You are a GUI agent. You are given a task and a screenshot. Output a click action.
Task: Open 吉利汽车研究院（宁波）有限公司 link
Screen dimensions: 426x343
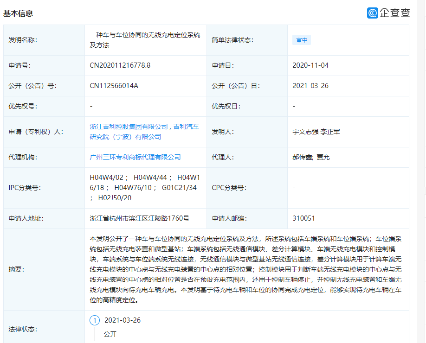click(x=144, y=132)
